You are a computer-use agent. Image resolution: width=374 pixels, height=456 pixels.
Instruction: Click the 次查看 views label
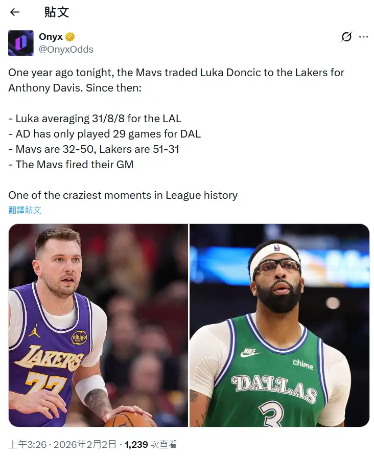point(163,444)
